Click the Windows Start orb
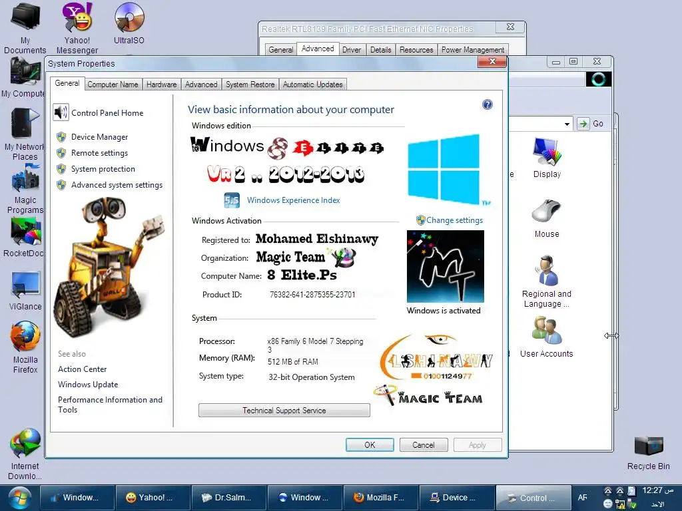682x511 pixels. tap(19, 498)
